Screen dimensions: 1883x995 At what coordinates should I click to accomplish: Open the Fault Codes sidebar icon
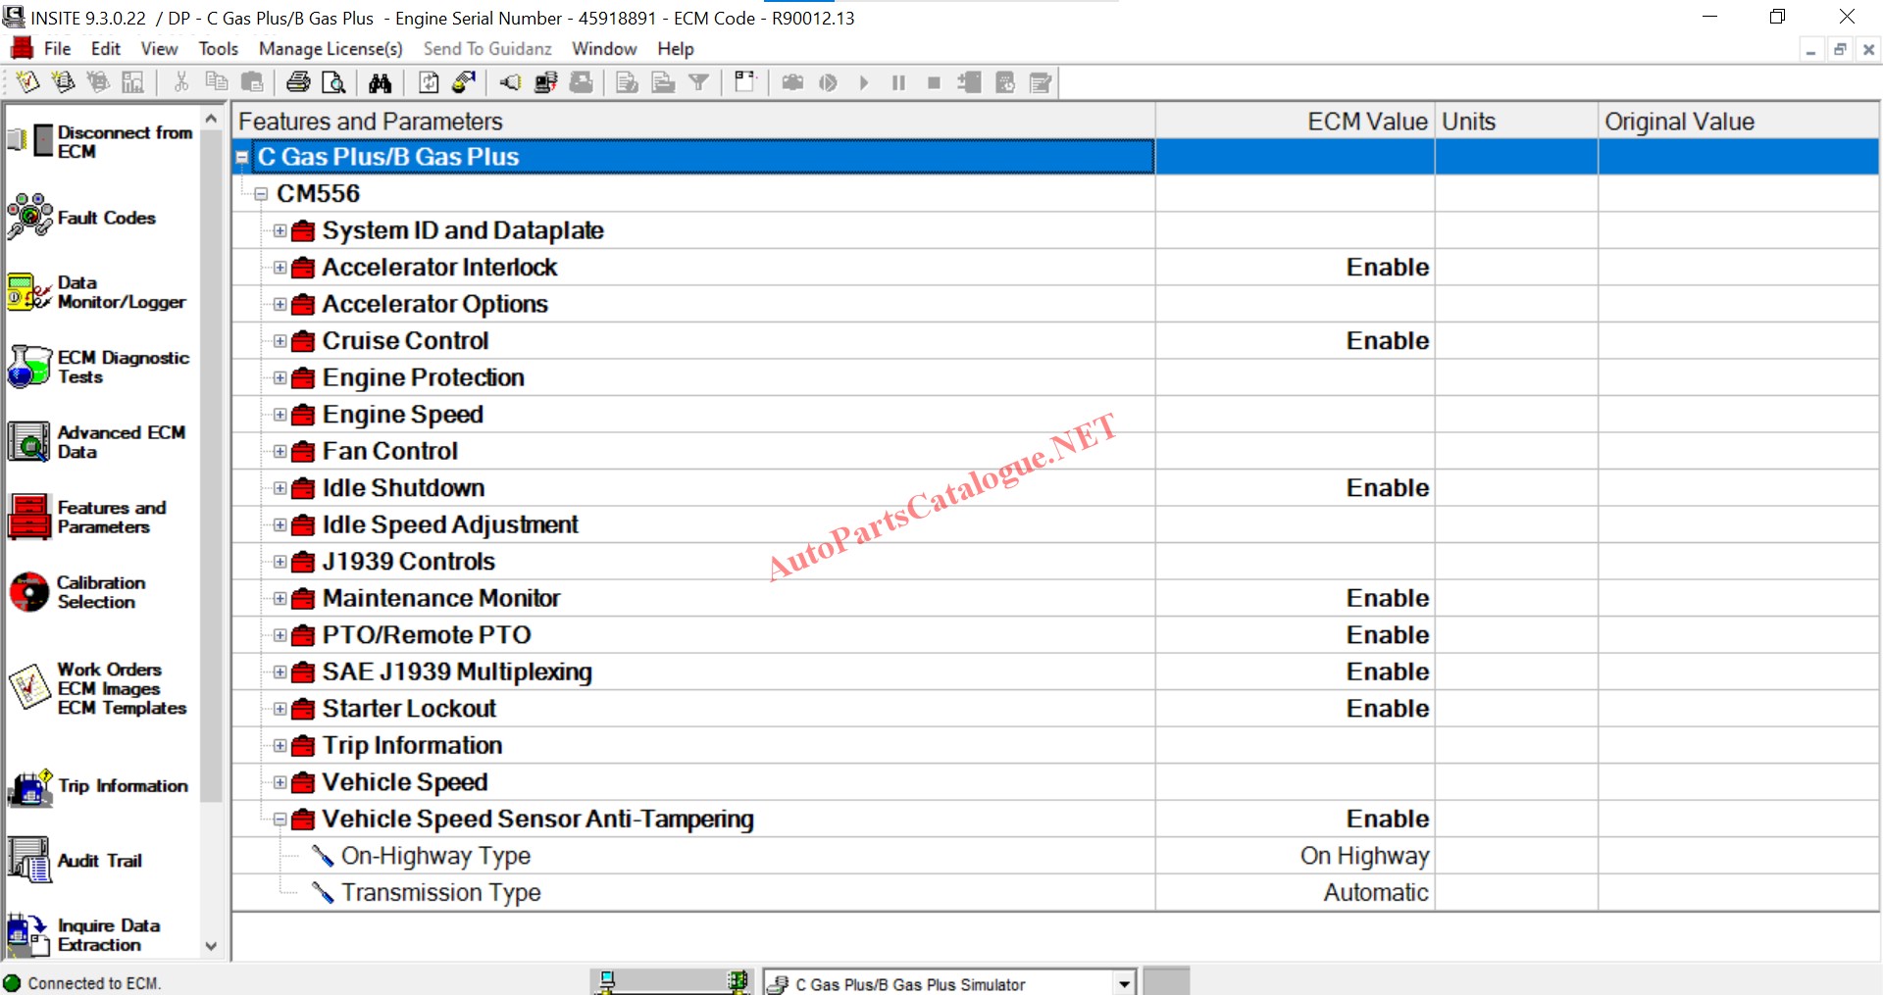point(29,217)
